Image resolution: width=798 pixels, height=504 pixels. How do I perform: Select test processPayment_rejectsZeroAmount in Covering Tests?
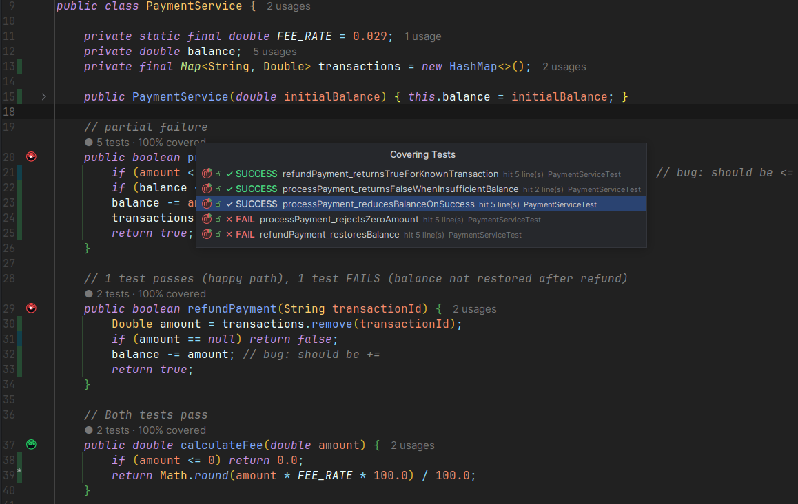click(x=421, y=220)
